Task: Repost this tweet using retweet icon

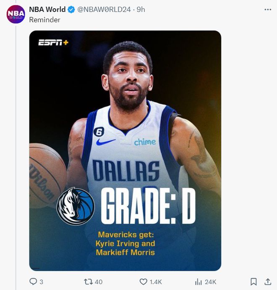Action: pyautogui.click(x=88, y=282)
